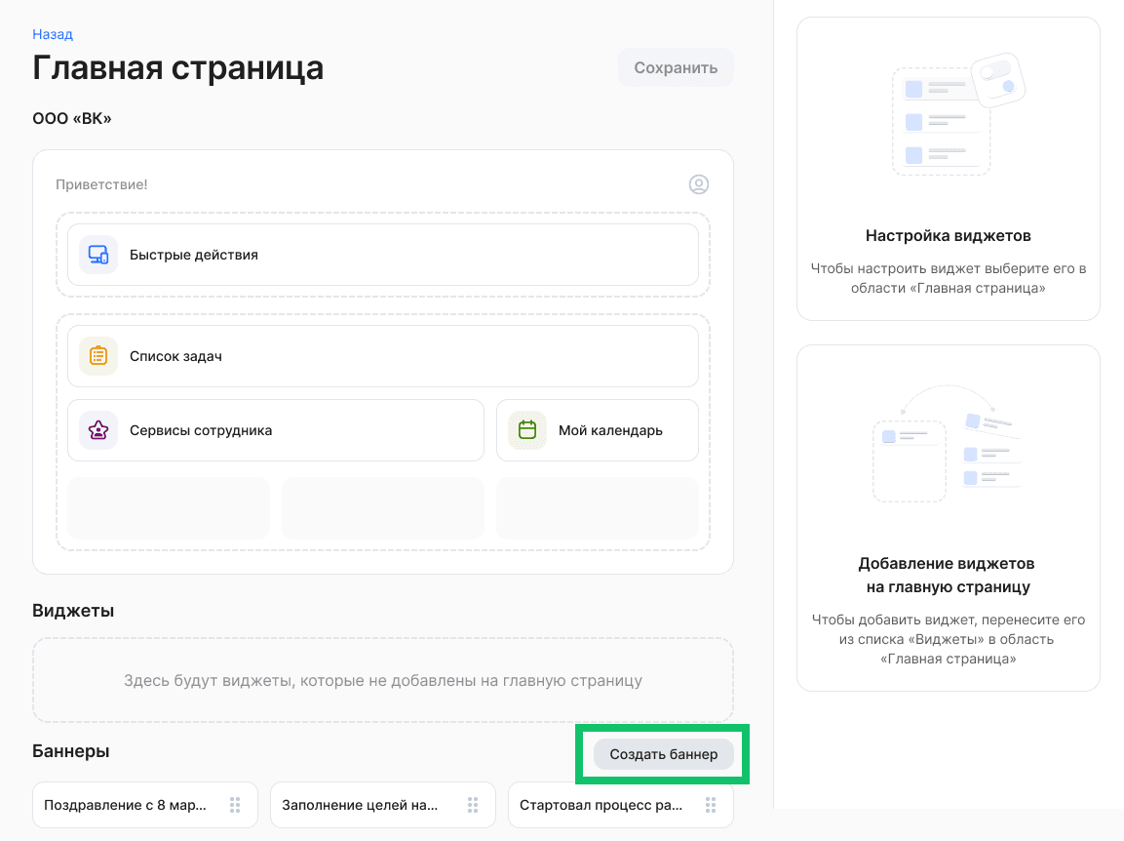Click an empty widget placeholder slot

(x=168, y=507)
